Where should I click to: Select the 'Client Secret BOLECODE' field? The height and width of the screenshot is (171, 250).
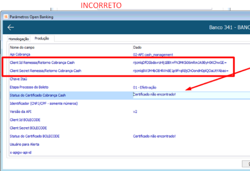[x=28, y=128]
